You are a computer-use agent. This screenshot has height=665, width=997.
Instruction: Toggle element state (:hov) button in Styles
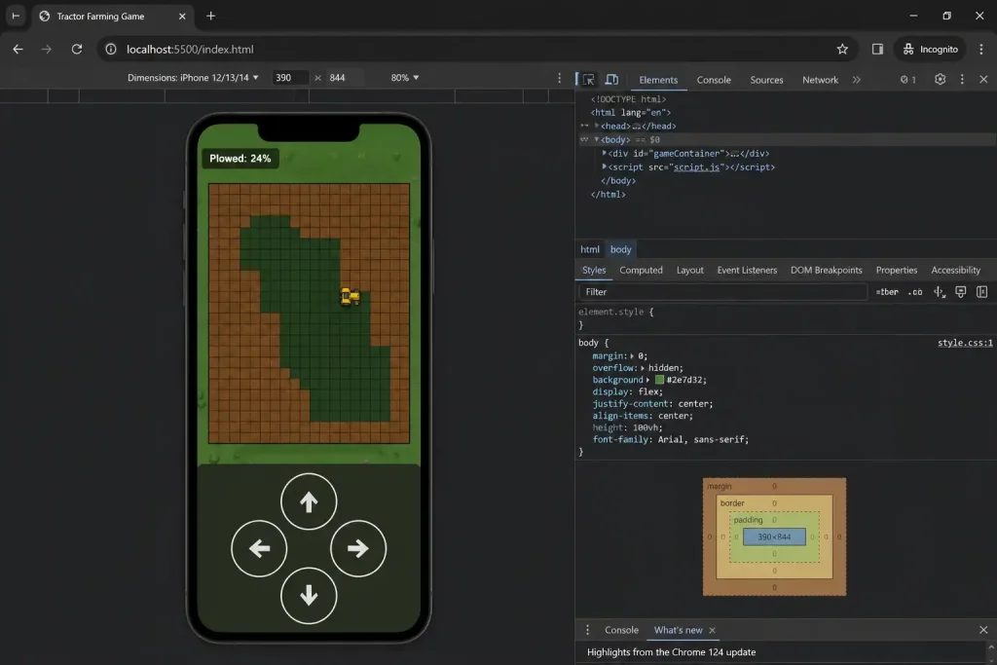click(x=887, y=292)
